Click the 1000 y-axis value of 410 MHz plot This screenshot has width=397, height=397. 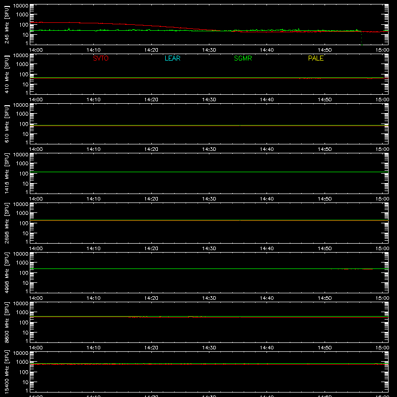pyautogui.click(x=22, y=65)
